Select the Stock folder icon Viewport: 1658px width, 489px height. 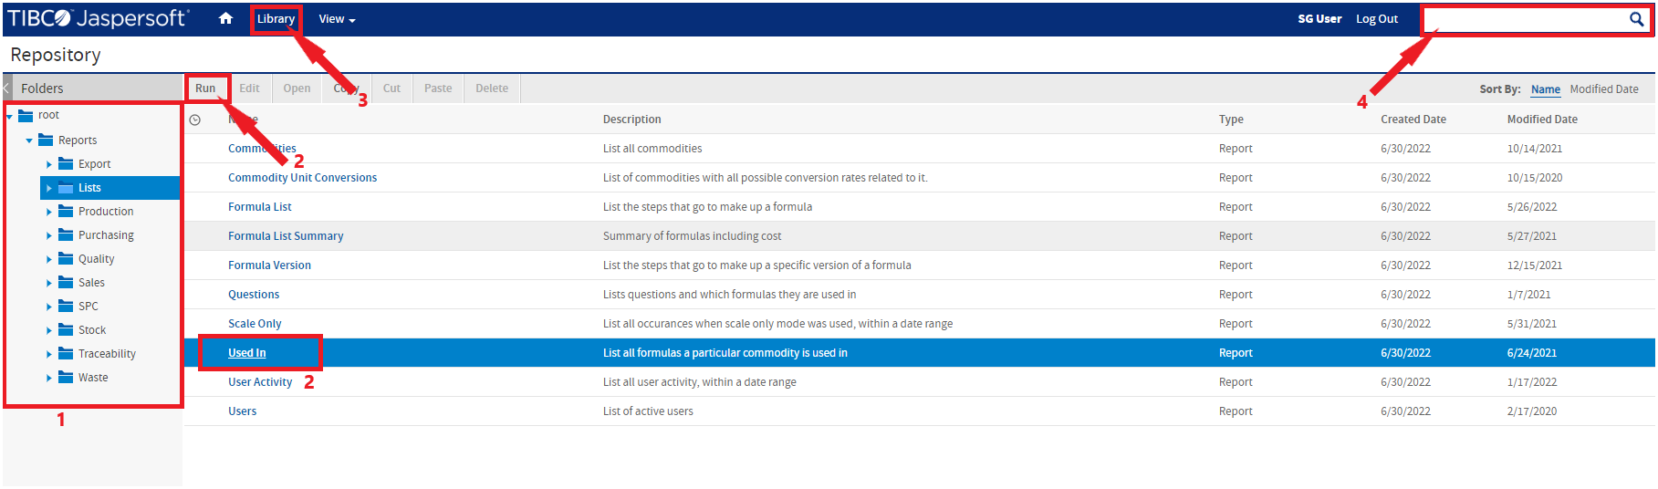(66, 330)
